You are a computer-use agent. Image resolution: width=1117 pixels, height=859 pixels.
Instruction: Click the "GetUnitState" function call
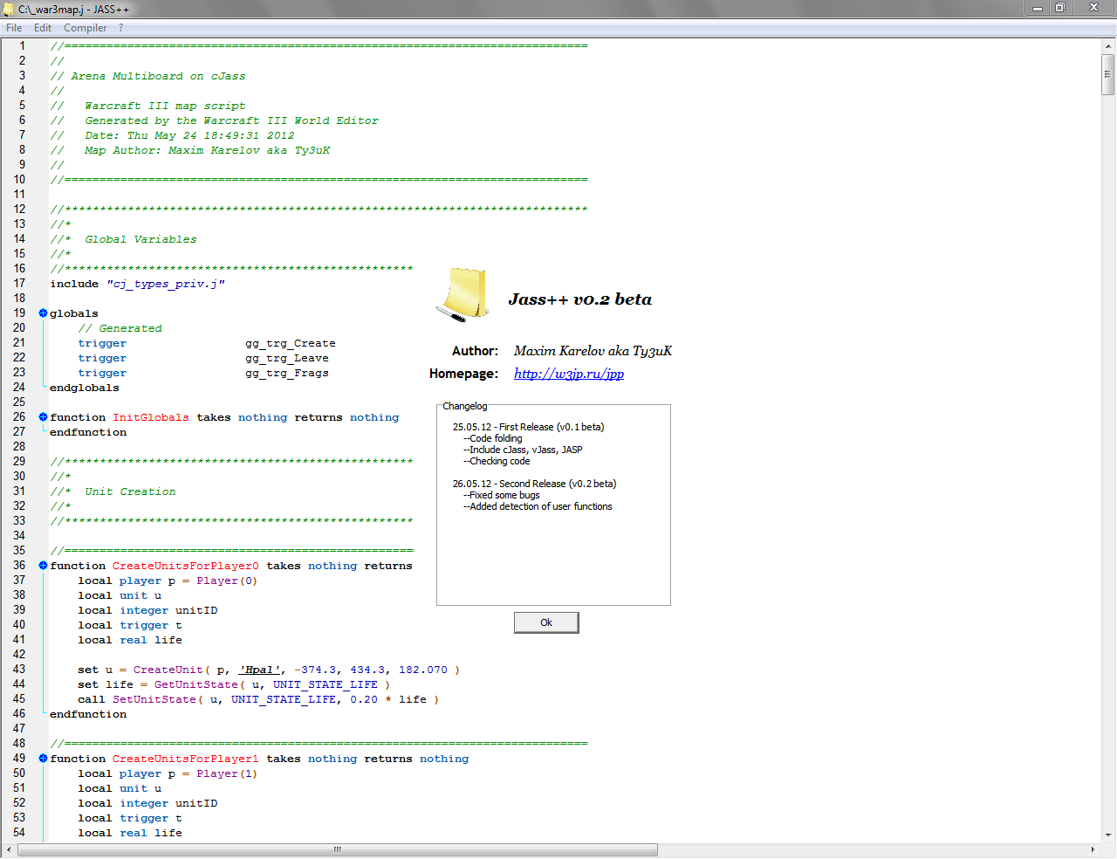coord(196,684)
